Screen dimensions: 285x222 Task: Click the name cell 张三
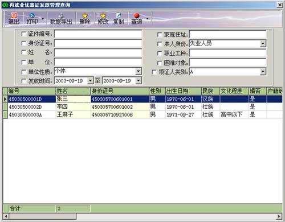tap(73, 99)
